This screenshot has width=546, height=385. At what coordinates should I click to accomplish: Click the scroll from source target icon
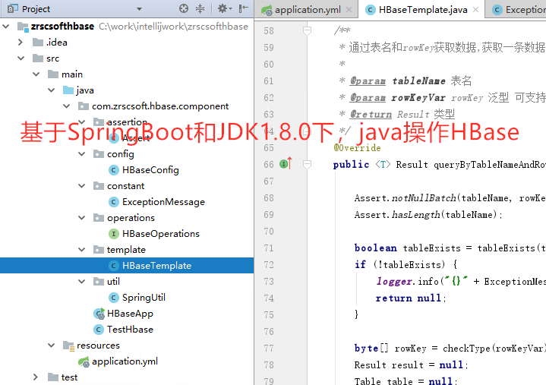tap(184, 8)
